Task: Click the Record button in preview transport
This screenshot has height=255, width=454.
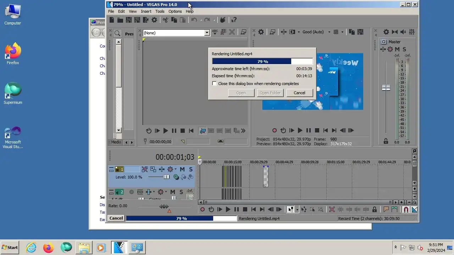Action: point(274,130)
